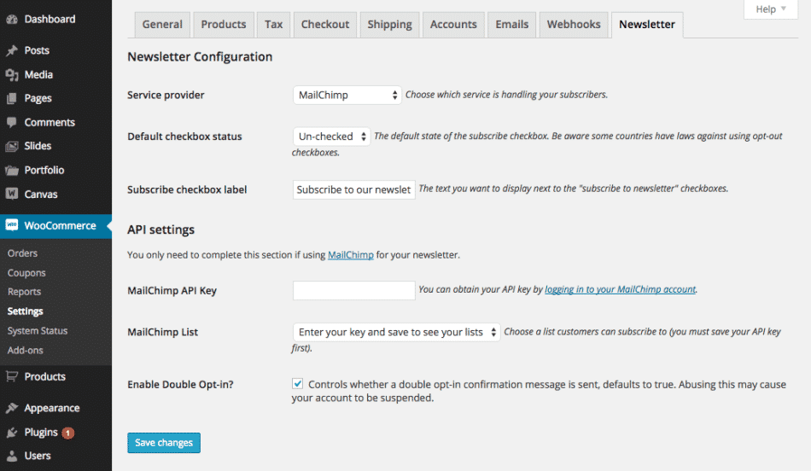The width and height of the screenshot is (811, 471).
Task: Click the WooCommerce logo icon
Action: click(x=12, y=225)
